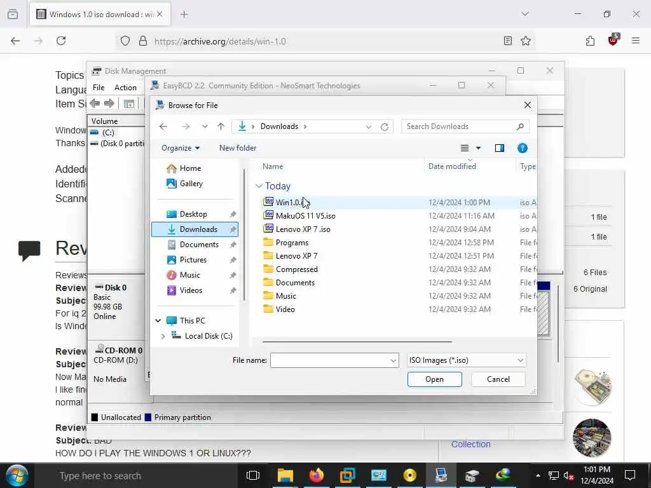The height and width of the screenshot is (488, 651).
Task: Change the file view layout icon
Action: click(465, 148)
